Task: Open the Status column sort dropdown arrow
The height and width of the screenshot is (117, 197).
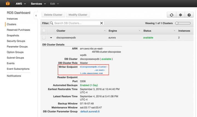Action: (x=174, y=31)
